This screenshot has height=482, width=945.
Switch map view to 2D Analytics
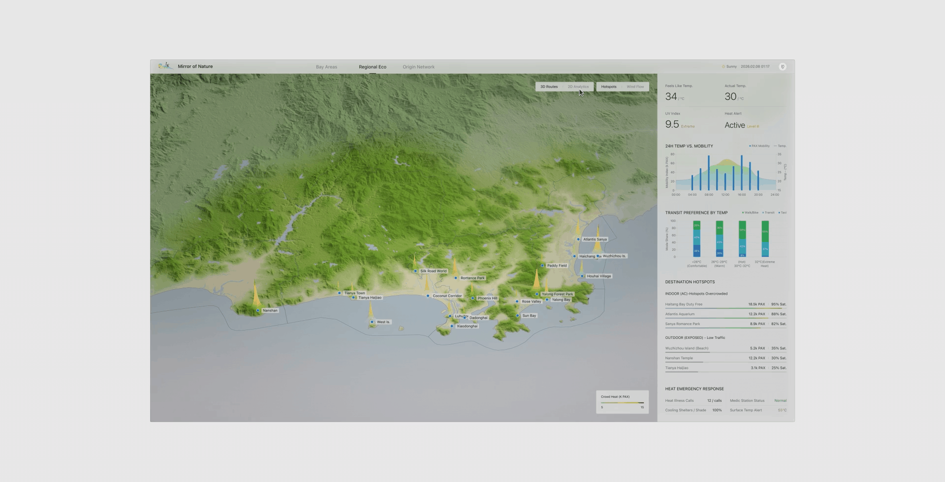tap(578, 87)
